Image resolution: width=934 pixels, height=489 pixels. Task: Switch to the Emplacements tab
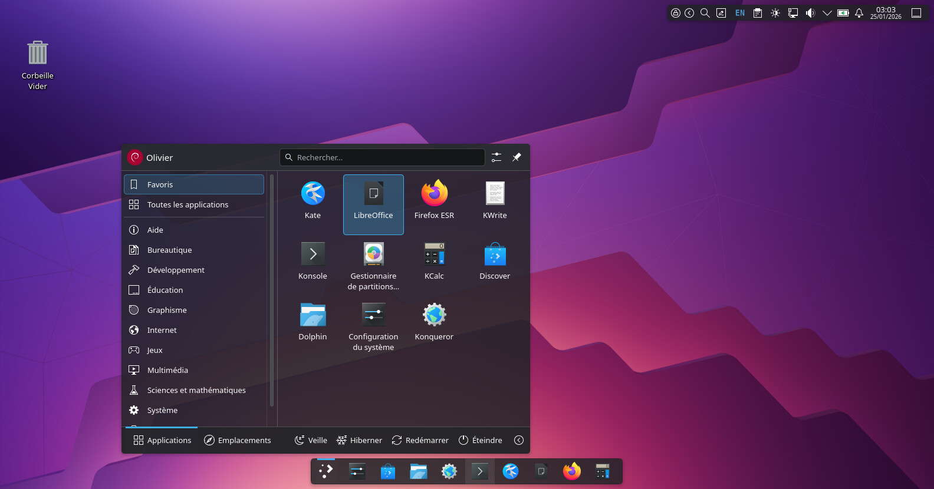point(237,440)
